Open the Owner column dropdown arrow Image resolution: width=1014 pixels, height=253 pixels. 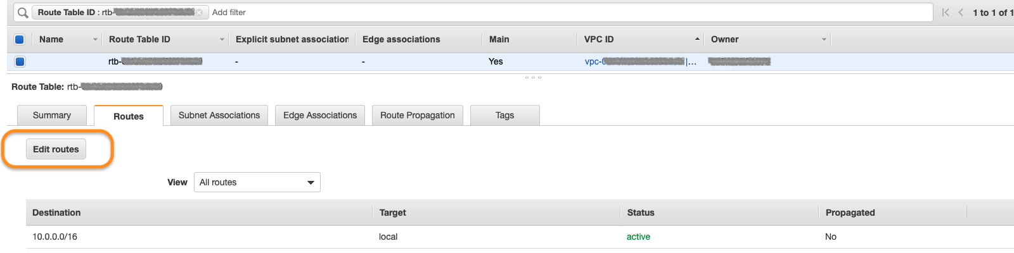[824, 39]
